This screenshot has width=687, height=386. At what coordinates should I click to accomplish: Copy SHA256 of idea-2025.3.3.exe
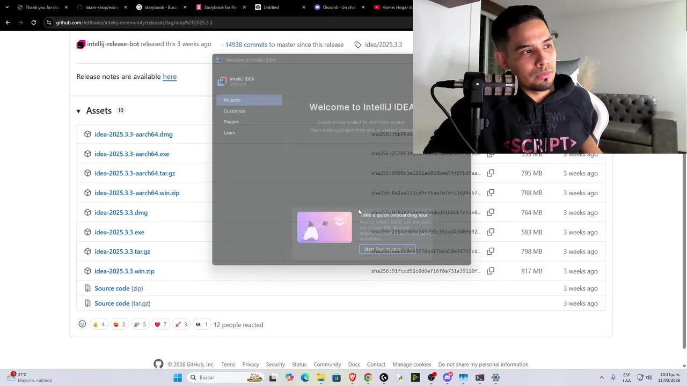[491, 232]
